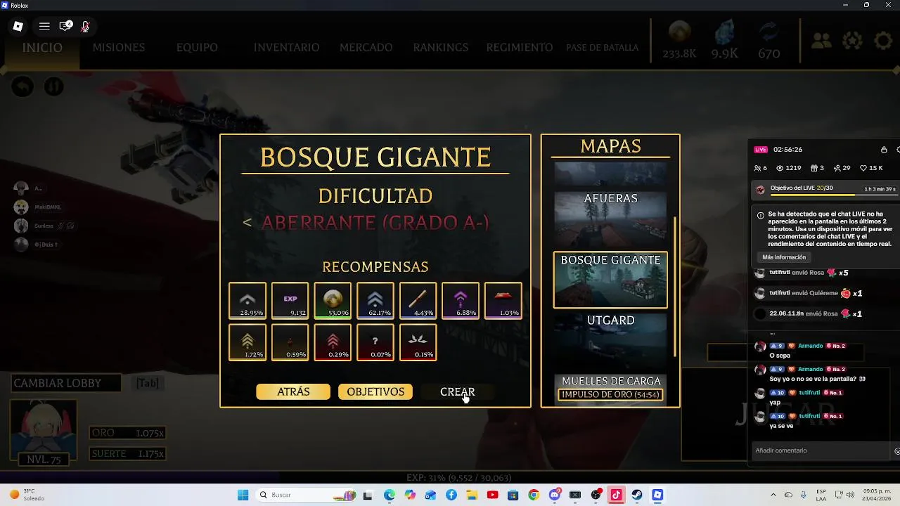The width and height of the screenshot is (900, 506).
Task: Select the 4.43% blade reward slot
Action: (x=418, y=301)
